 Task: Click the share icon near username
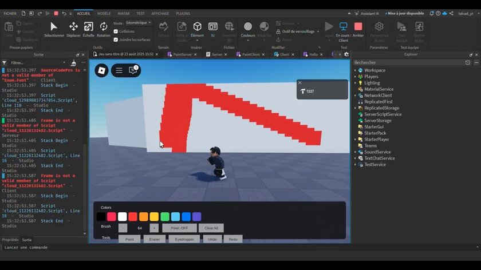[451, 14]
